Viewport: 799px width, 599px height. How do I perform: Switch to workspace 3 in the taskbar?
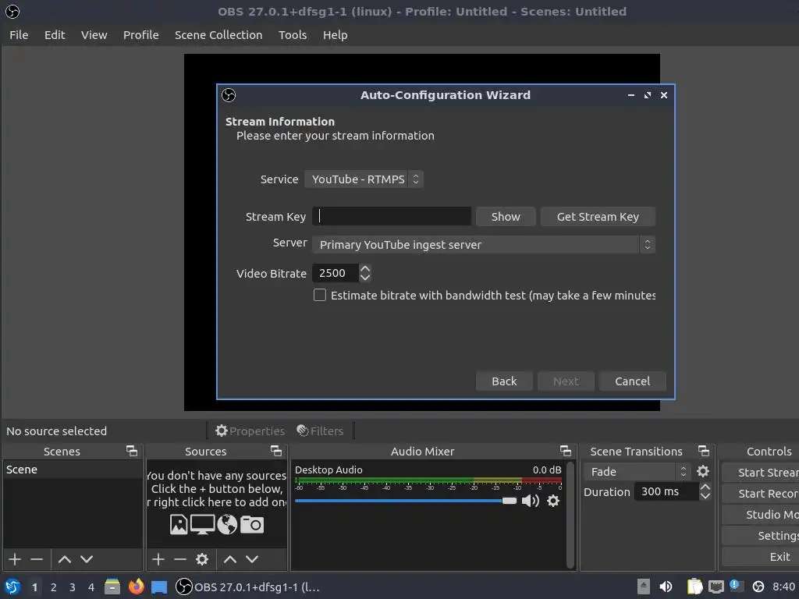pos(73,587)
